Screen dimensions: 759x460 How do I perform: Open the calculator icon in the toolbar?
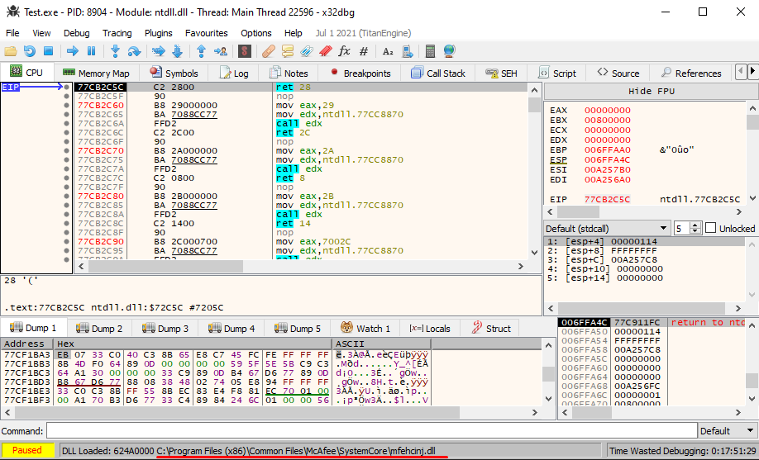430,51
